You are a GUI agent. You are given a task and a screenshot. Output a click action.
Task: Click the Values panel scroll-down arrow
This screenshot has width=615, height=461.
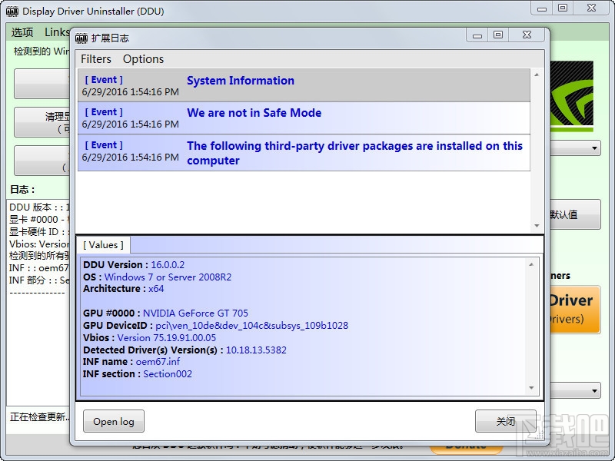point(531,387)
